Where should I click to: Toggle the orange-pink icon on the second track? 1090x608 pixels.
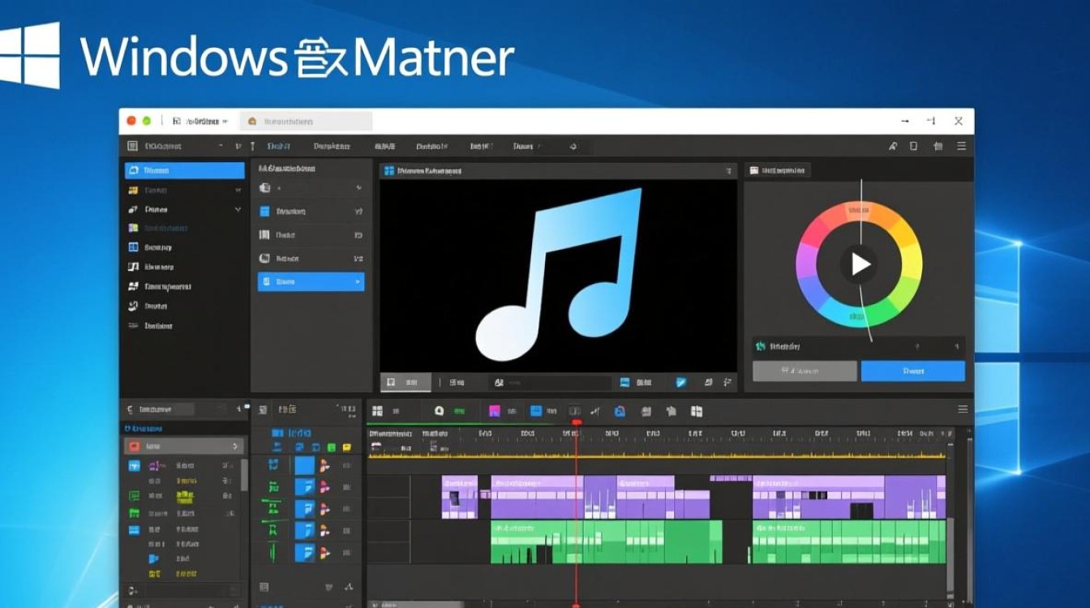pyautogui.click(x=324, y=487)
